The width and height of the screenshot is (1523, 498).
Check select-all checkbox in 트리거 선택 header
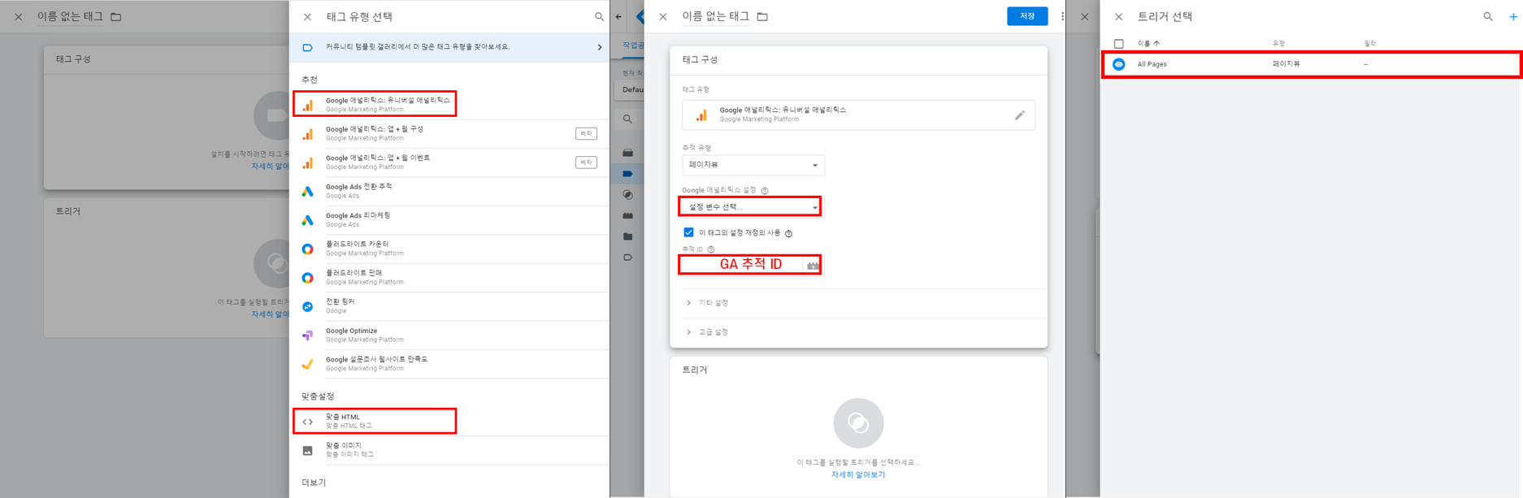click(x=1118, y=43)
